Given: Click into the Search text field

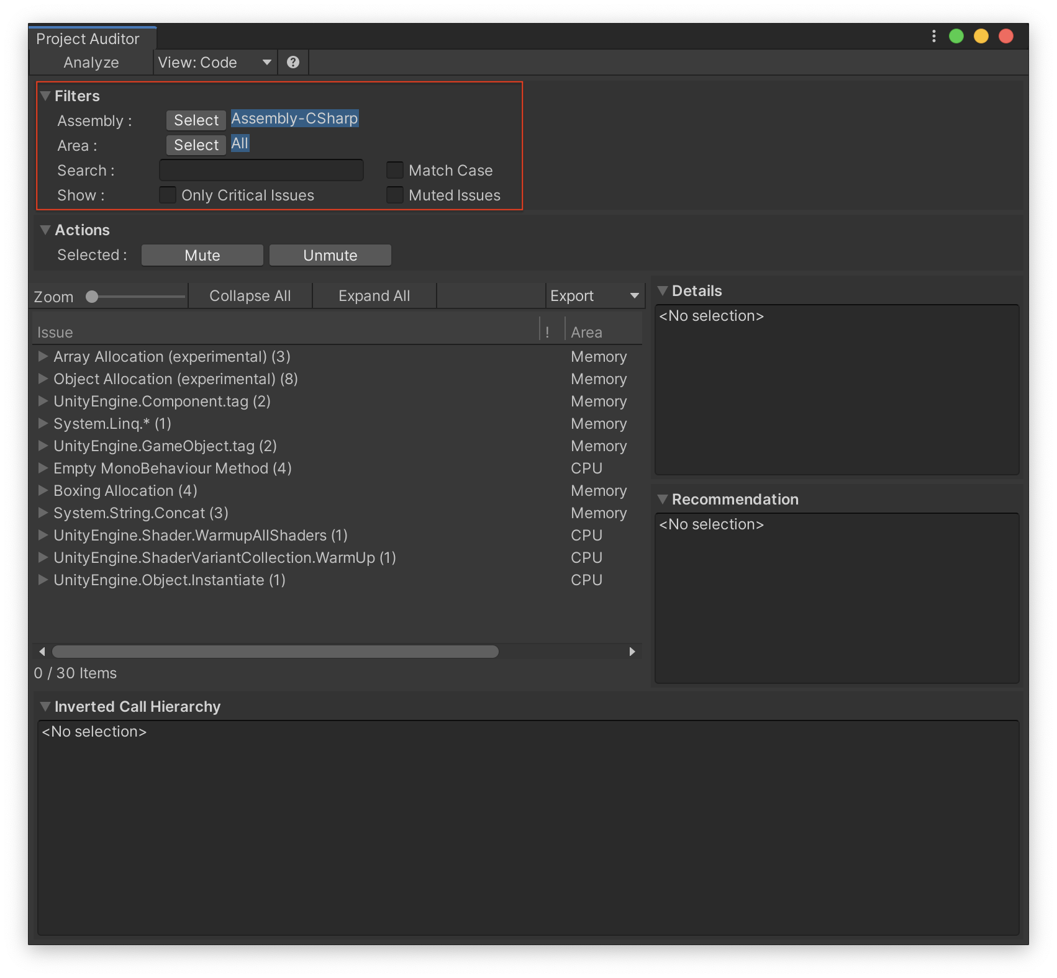Looking at the screenshot, I should point(261,171).
